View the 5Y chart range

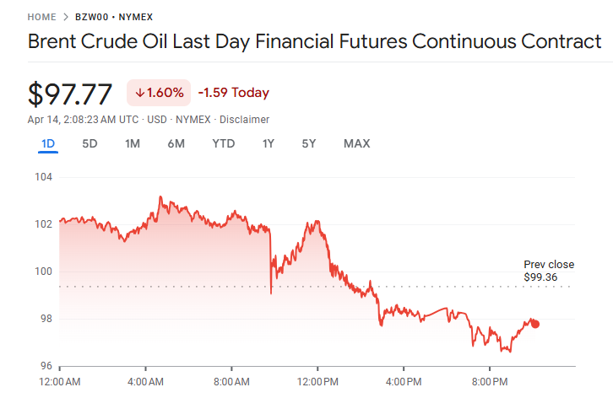tap(309, 143)
